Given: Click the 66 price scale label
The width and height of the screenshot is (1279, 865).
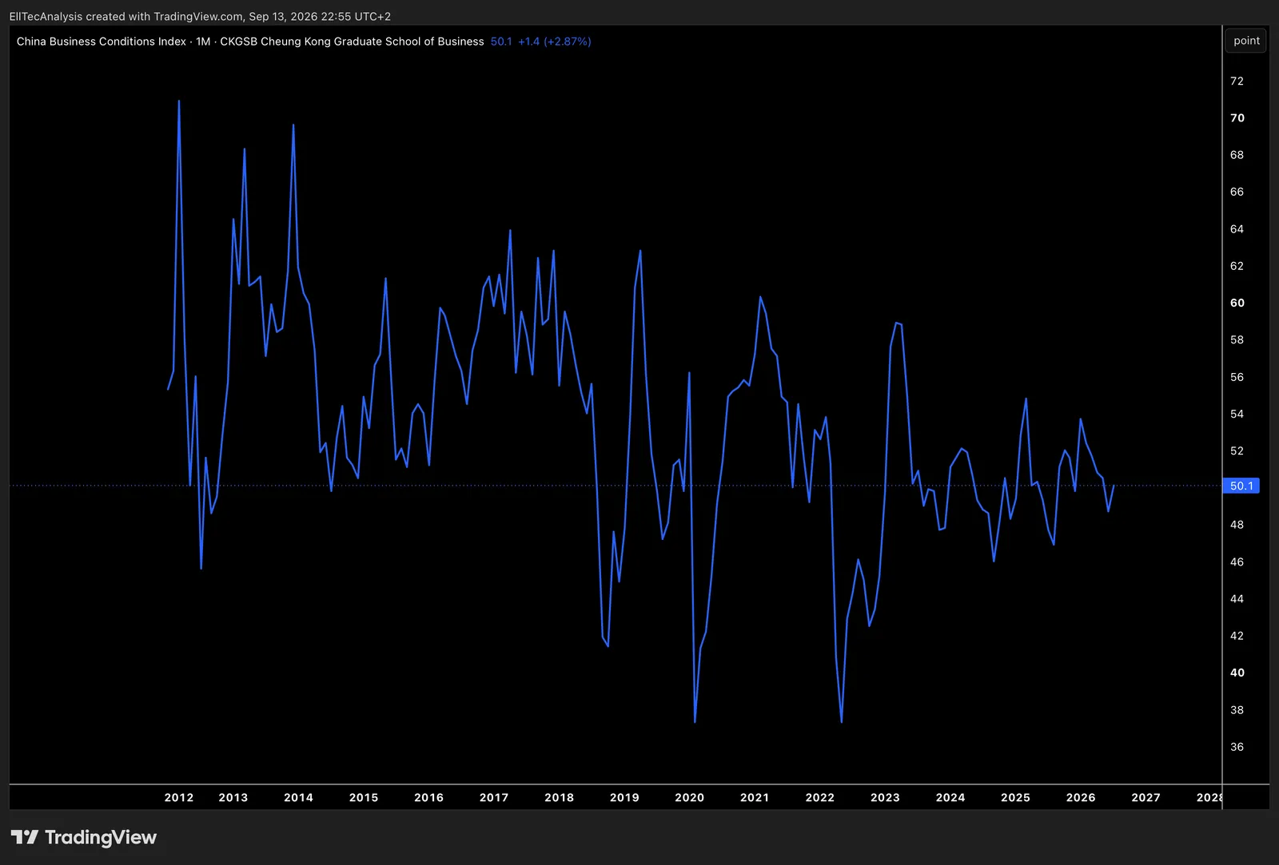Looking at the screenshot, I should point(1237,192).
